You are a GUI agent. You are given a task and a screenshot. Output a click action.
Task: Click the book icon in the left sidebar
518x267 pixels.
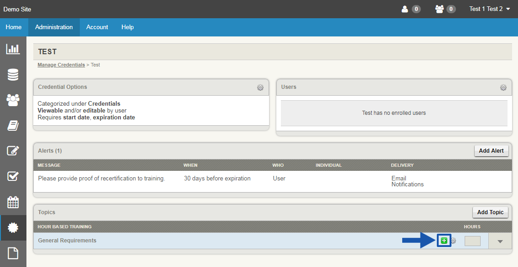pos(14,126)
